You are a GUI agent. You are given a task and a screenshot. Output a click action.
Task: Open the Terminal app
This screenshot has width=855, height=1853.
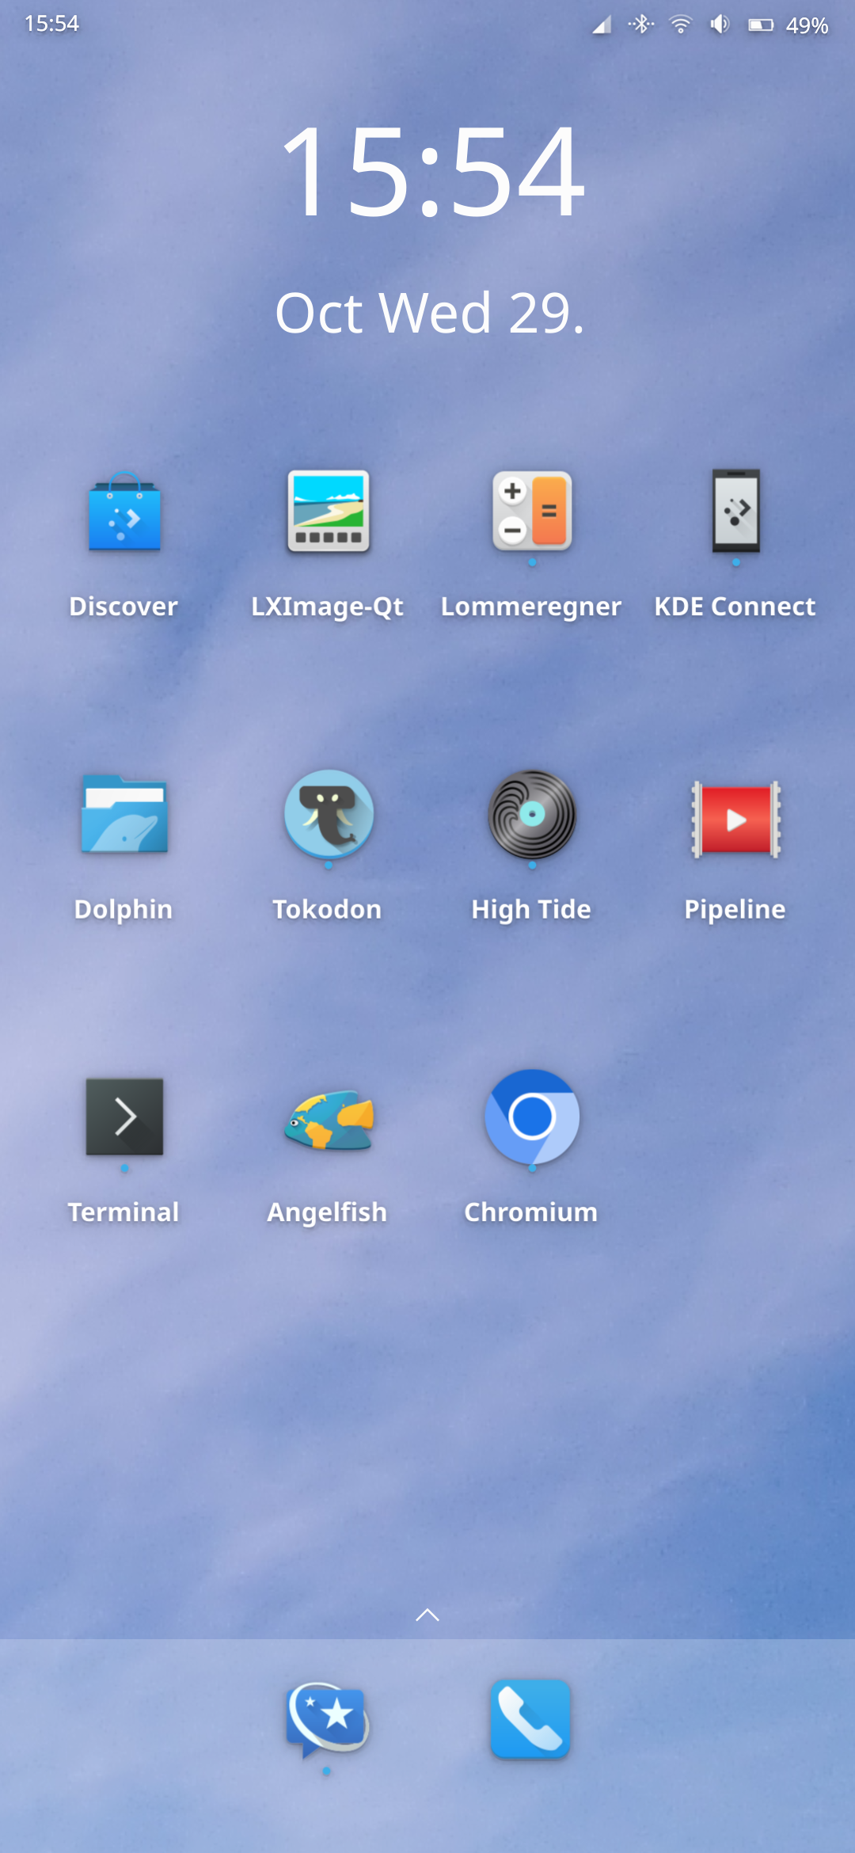coord(124,1117)
